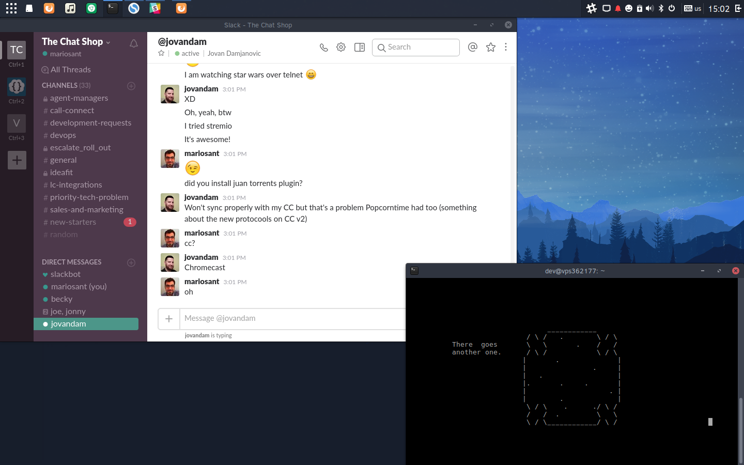Image resolution: width=744 pixels, height=465 pixels.
Task: Open DIRECT MESSAGES header list
Action: click(x=72, y=262)
